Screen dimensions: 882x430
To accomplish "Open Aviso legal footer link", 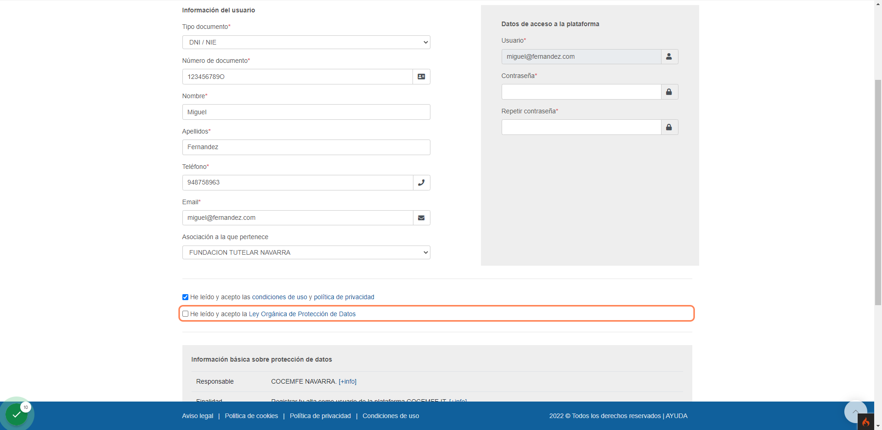I will [198, 416].
